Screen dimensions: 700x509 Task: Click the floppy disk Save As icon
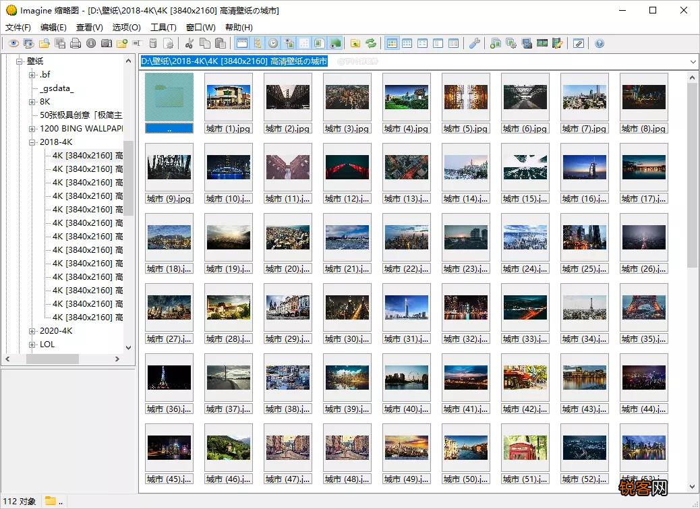coord(60,43)
